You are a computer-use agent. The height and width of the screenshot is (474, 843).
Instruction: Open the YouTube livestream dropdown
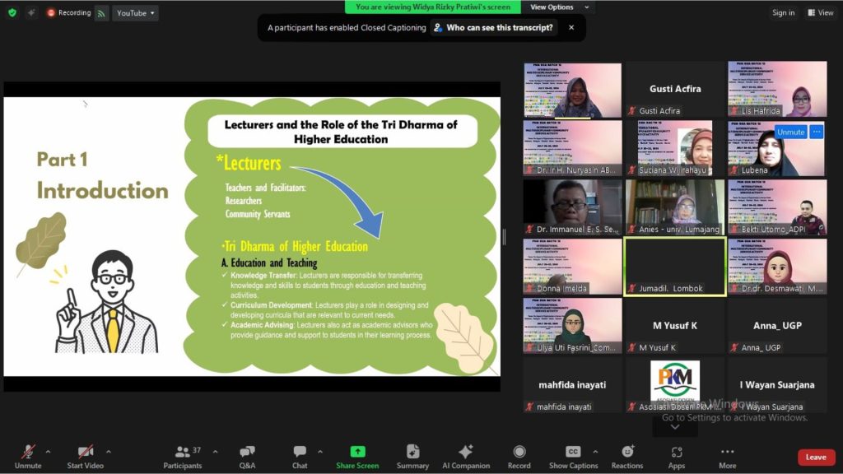(135, 13)
